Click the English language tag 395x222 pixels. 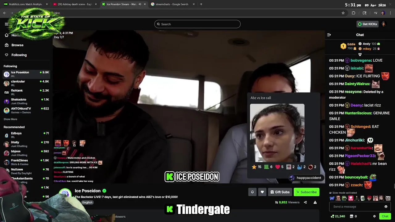pyautogui.click(x=87, y=202)
